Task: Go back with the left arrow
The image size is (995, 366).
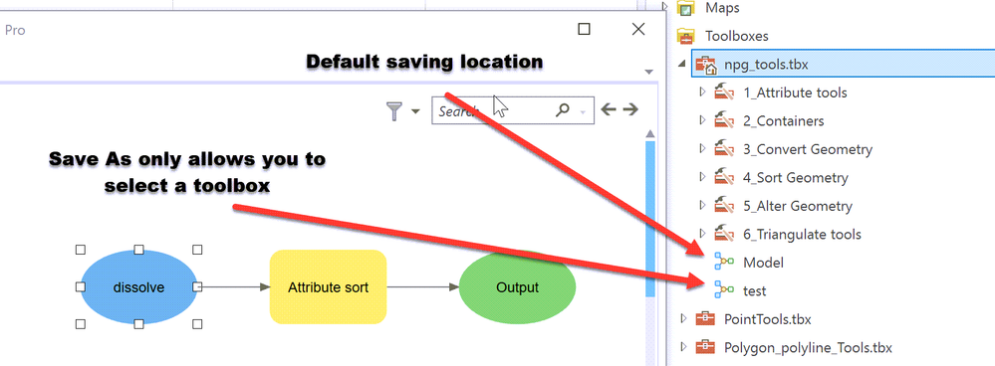Action: pos(608,110)
